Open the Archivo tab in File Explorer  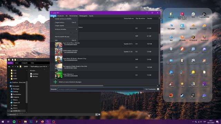(10, 63)
